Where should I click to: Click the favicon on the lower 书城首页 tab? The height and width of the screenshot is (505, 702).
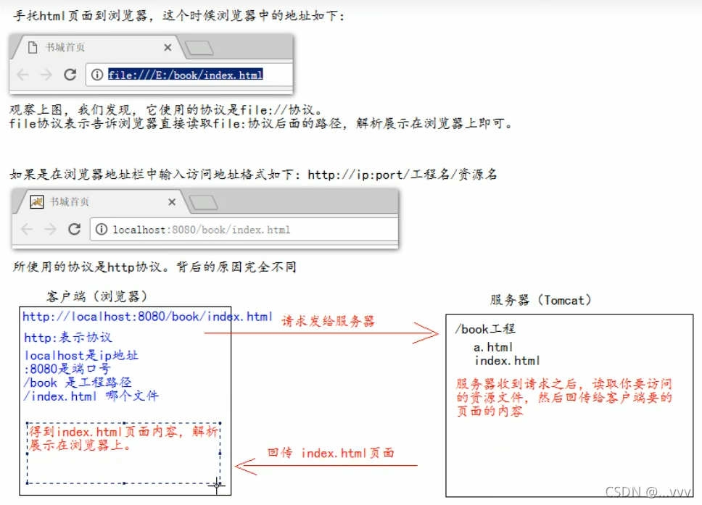pos(37,202)
